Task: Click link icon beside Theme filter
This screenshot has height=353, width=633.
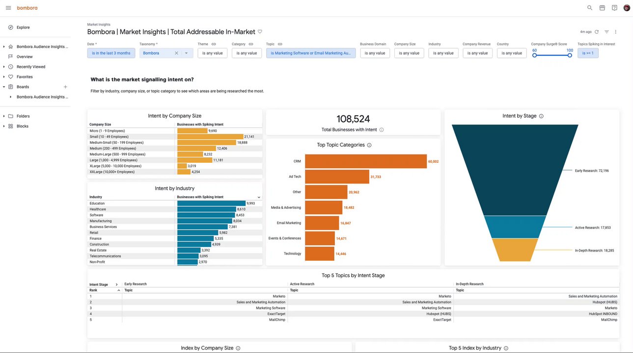Action: click(214, 44)
